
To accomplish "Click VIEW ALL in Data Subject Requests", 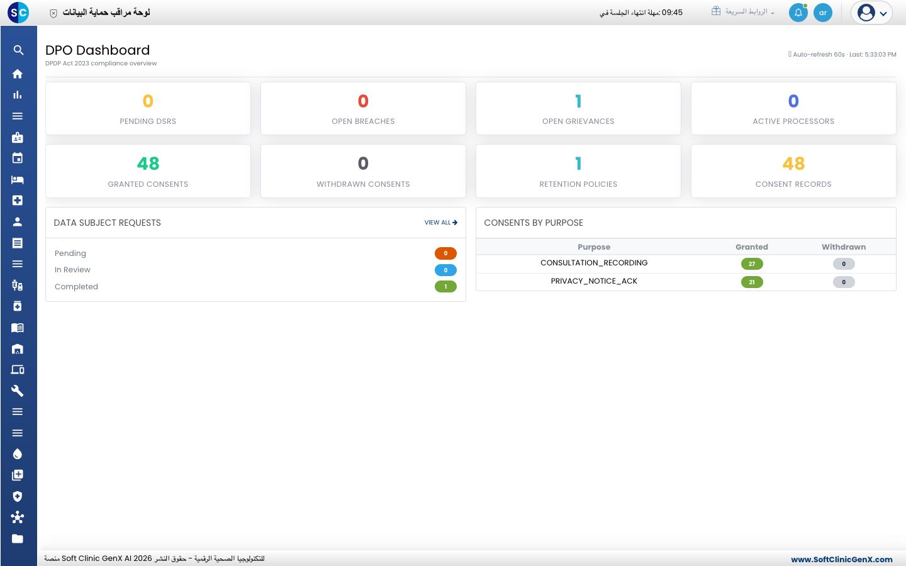I will [x=441, y=223].
